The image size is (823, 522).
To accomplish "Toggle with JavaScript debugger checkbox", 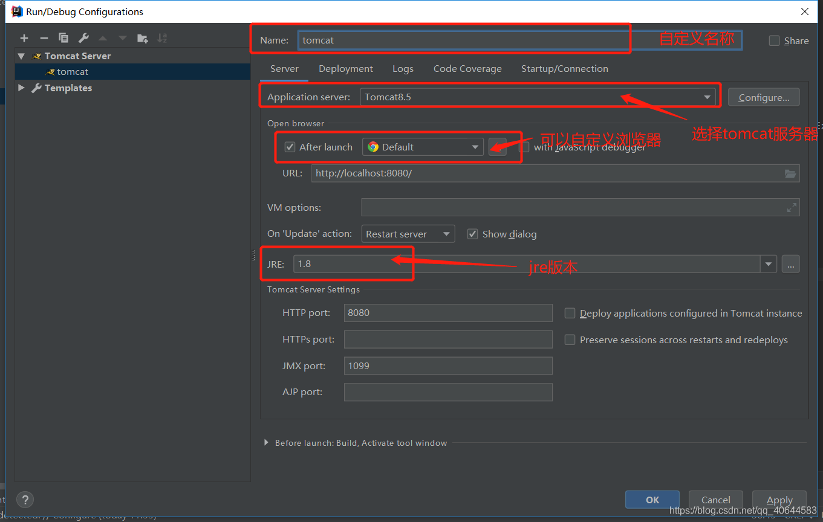I will pos(525,147).
